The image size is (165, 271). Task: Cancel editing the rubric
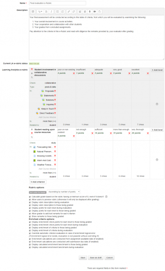[110, 257]
